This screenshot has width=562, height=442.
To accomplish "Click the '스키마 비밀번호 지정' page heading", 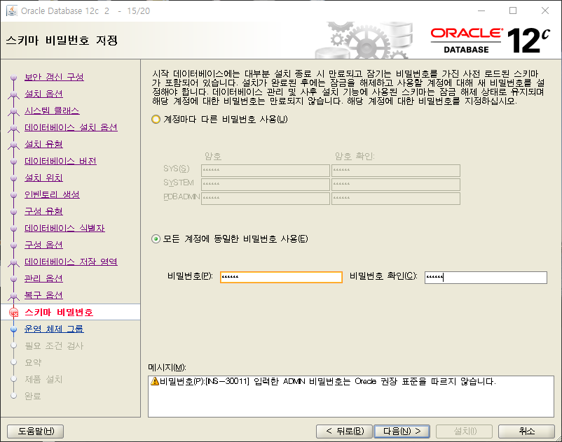I will [x=62, y=40].
